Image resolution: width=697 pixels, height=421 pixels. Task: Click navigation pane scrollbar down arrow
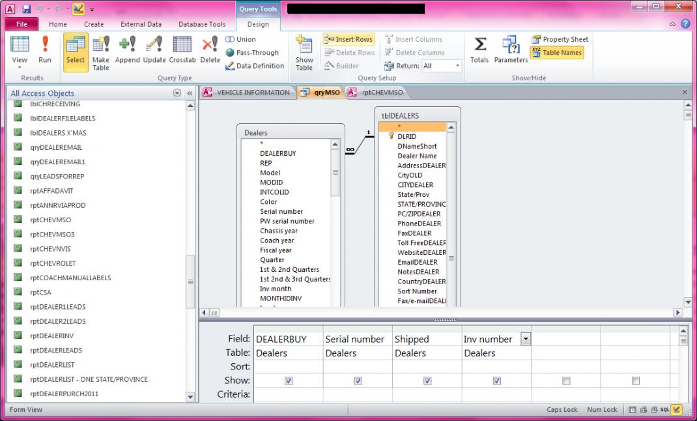pos(190,396)
